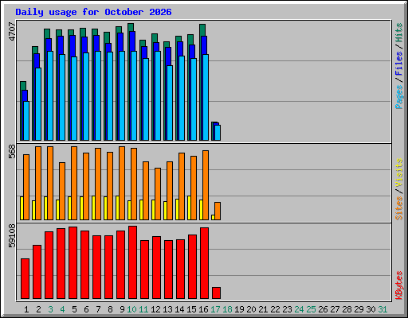
Task: Click the green Hits bar top for day 16
Action: pyautogui.click(x=202, y=30)
